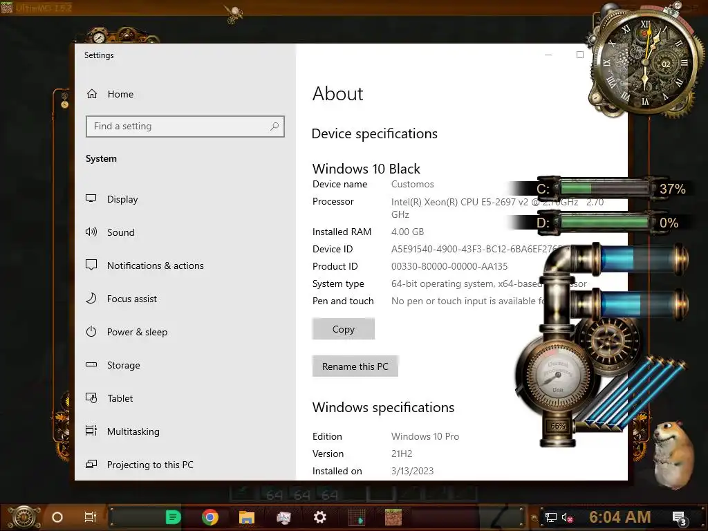Open the Action Center notifications icon
Image resolution: width=708 pixels, height=531 pixels.
(679, 519)
